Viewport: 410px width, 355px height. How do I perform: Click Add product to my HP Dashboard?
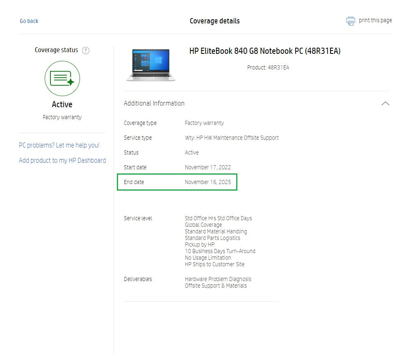tap(62, 160)
